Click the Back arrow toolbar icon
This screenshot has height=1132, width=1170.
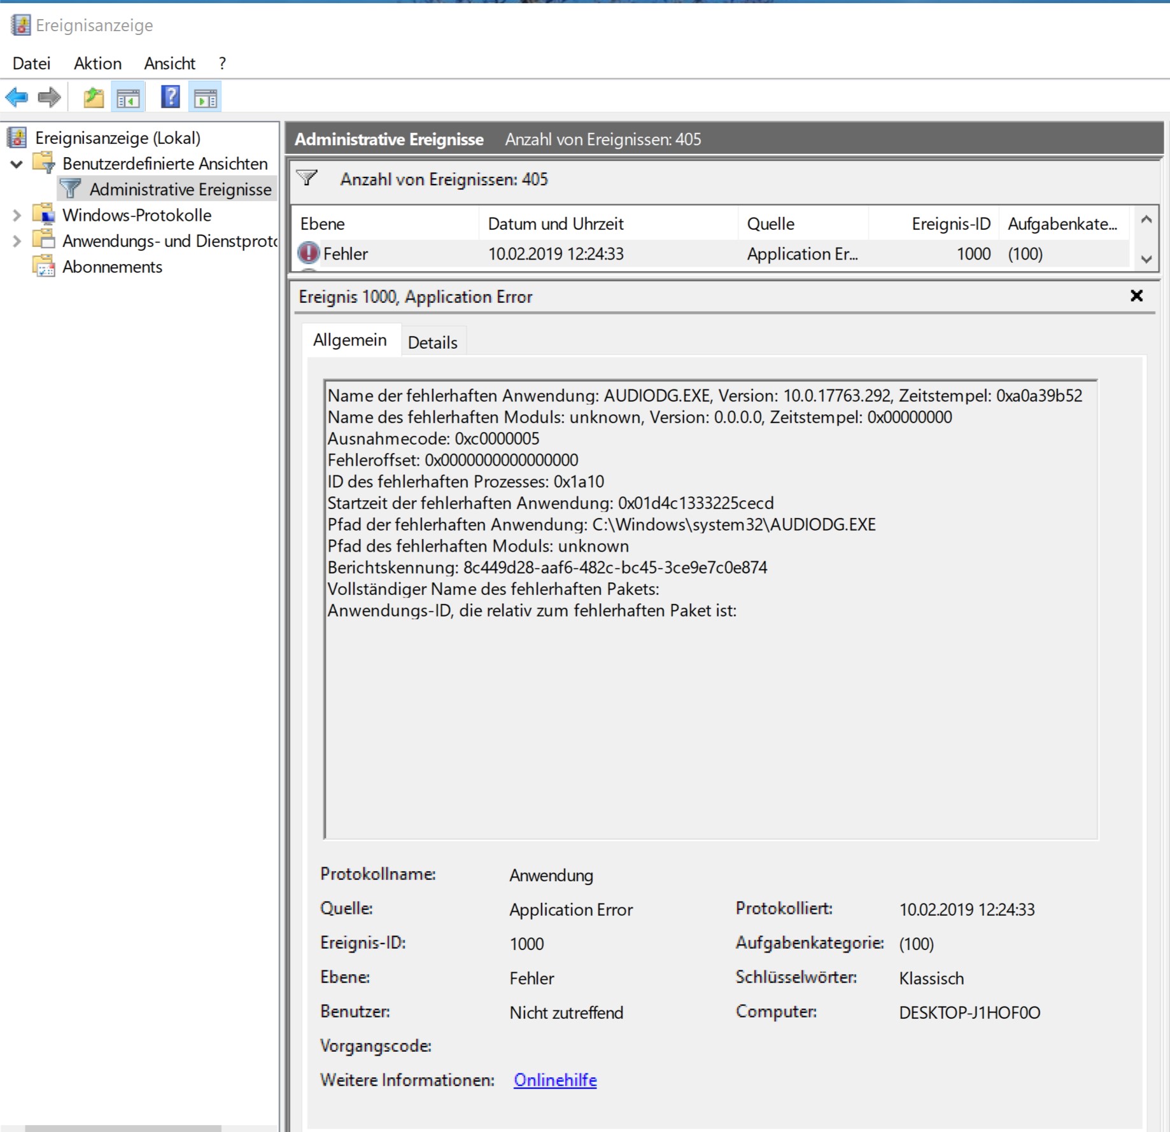pyautogui.click(x=17, y=97)
